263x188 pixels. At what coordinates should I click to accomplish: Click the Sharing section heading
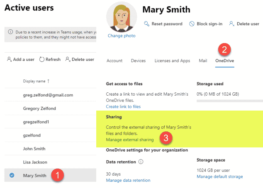(114, 117)
